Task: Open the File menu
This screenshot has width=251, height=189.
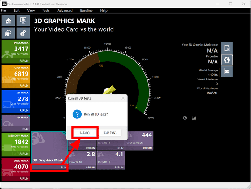Action: (4, 11)
